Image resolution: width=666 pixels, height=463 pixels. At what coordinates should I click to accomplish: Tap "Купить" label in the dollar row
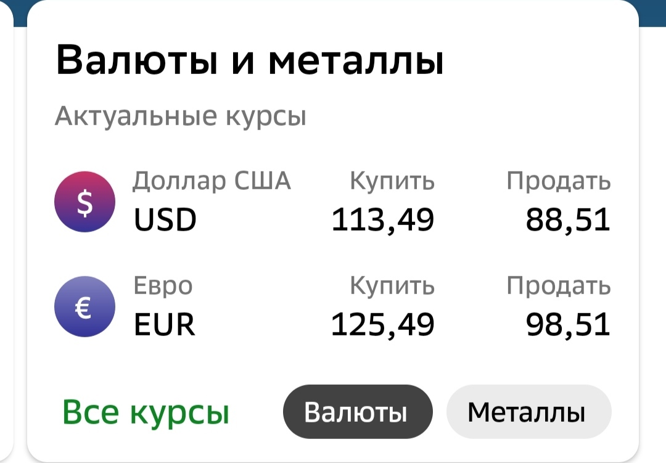(x=392, y=181)
